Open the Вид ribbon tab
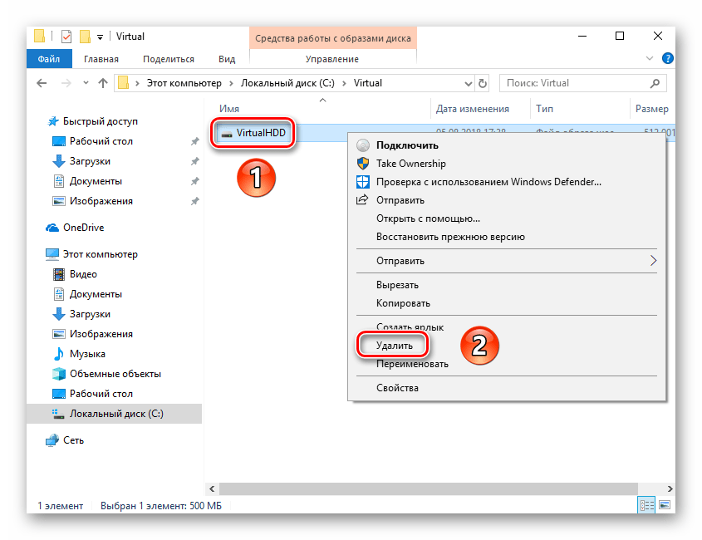The width and height of the screenshot is (702, 540). point(227,59)
